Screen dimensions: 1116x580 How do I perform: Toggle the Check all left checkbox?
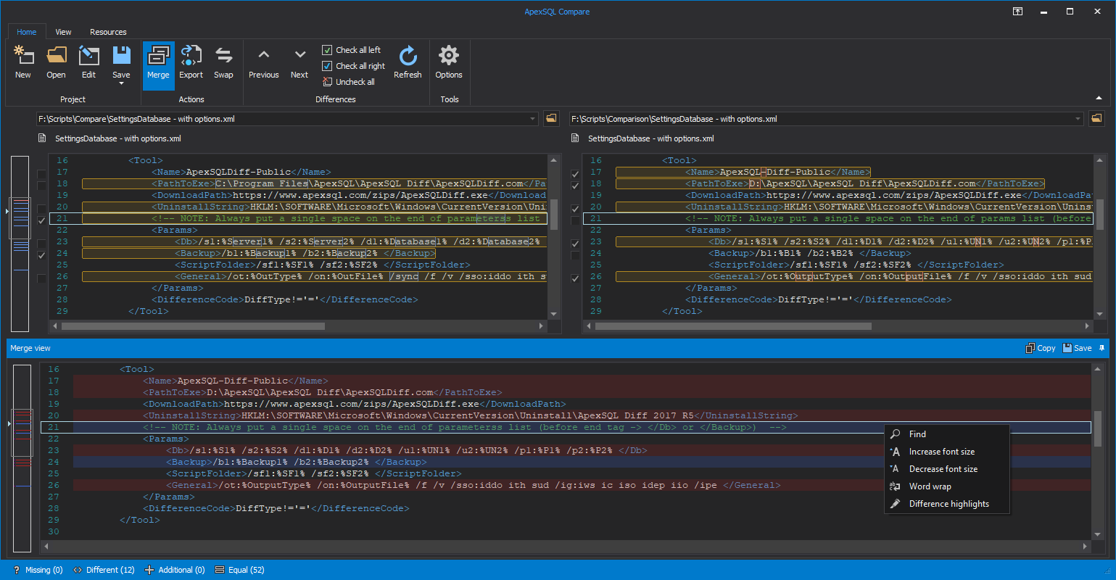click(x=327, y=50)
